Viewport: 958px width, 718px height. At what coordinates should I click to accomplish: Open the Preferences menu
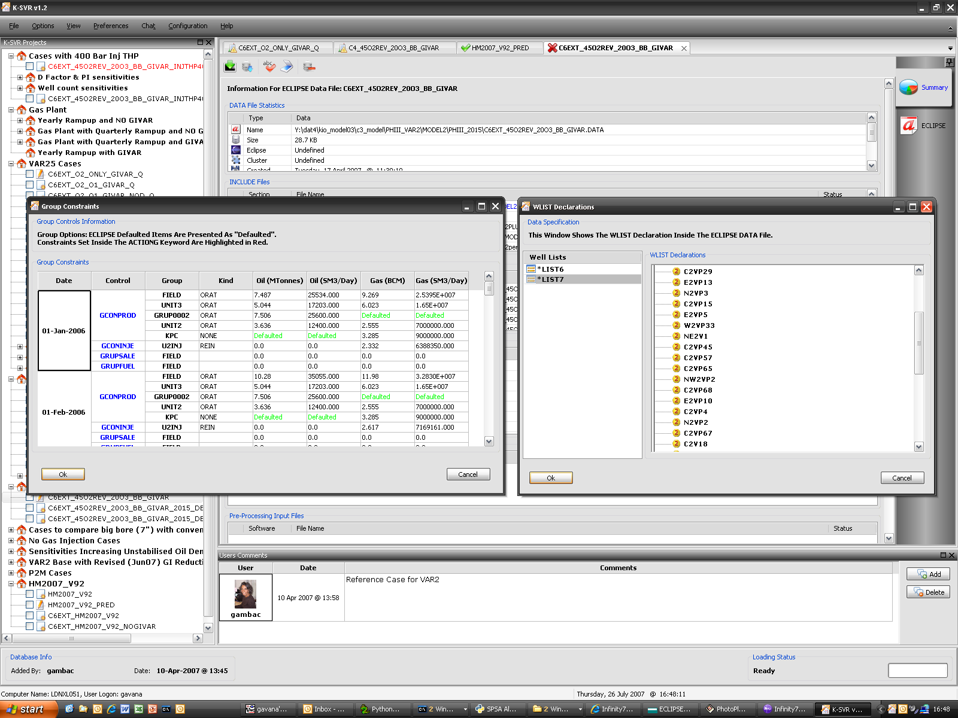(110, 26)
